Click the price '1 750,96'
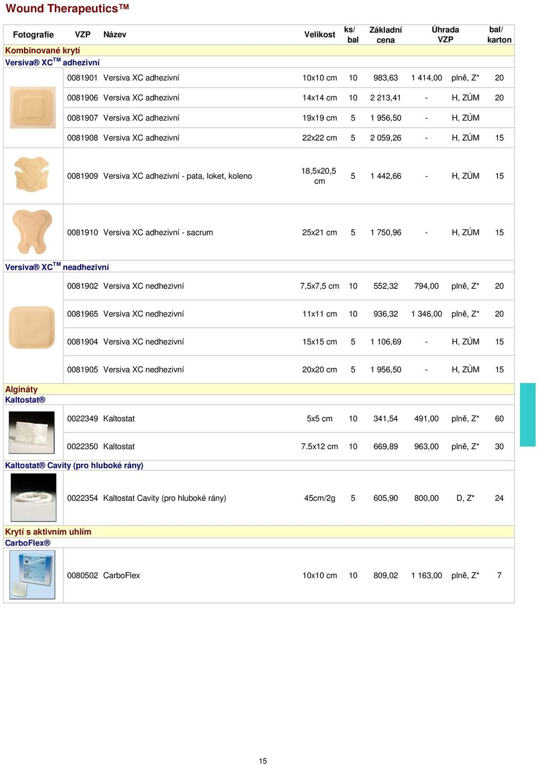 [x=386, y=232]
